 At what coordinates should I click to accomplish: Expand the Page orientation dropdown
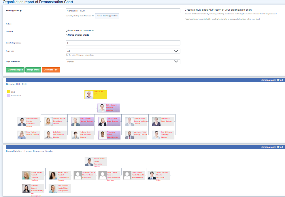(x=123, y=62)
